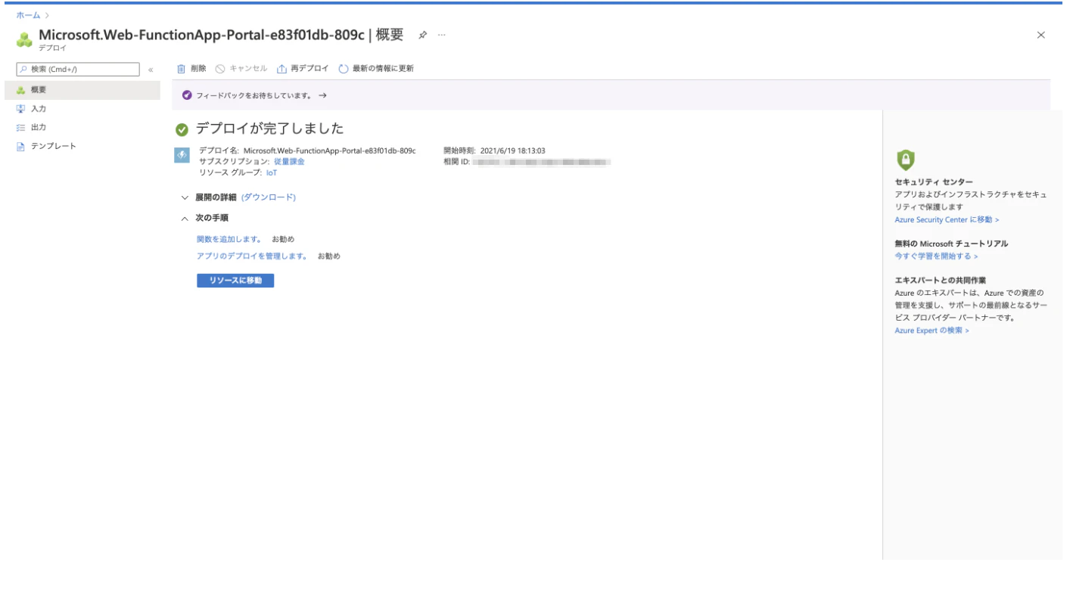
Task: Click the 無料の Microsoft チュートリアル heading
Action: click(951, 244)
